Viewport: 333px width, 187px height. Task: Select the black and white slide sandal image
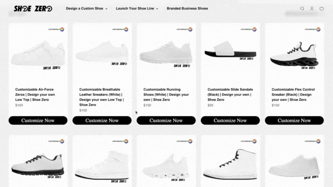coord(230,50)
